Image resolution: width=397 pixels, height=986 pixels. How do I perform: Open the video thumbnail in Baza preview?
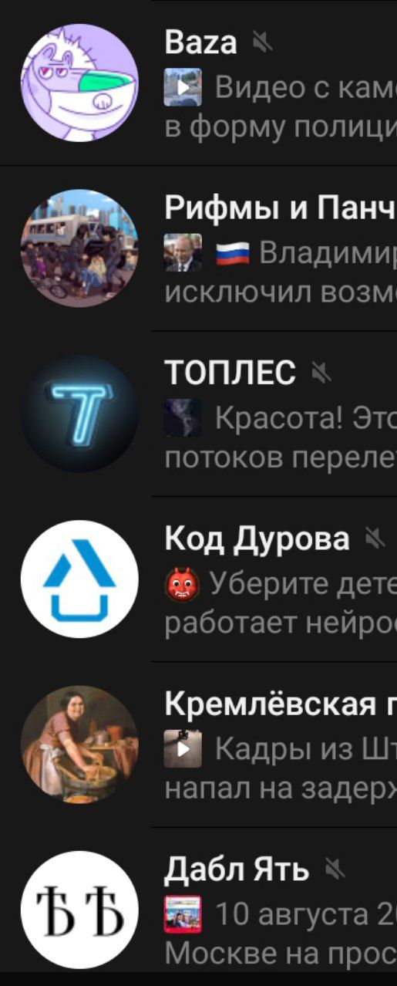click(x=183, y=87)
